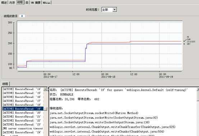Select ExecuteThread '20' in thread list
Screen dimensions: 199x136
[23, 113]
